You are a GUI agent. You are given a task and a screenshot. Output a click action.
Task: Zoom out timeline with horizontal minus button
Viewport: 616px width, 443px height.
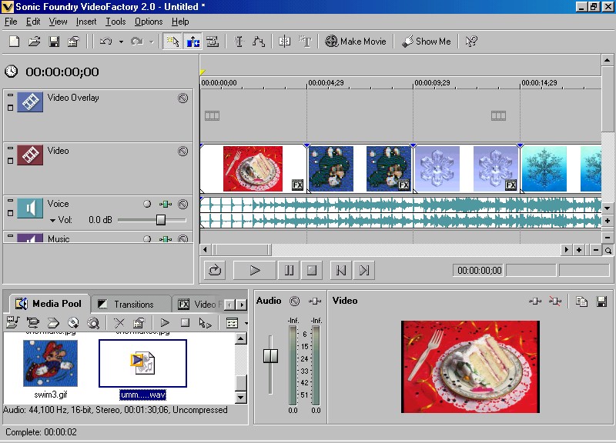[596, 250]
